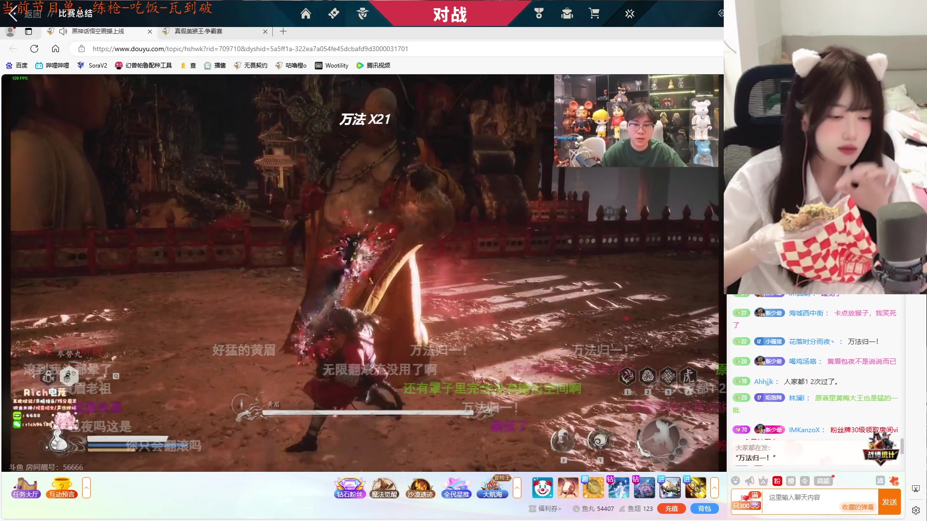Open the SoraV2 bookmark
The image size is (927, 521).
92,66
